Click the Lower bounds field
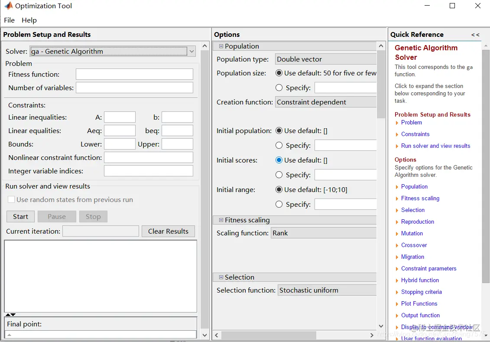The width and height of the screenshot is (490, 342). tap(120, 144)
